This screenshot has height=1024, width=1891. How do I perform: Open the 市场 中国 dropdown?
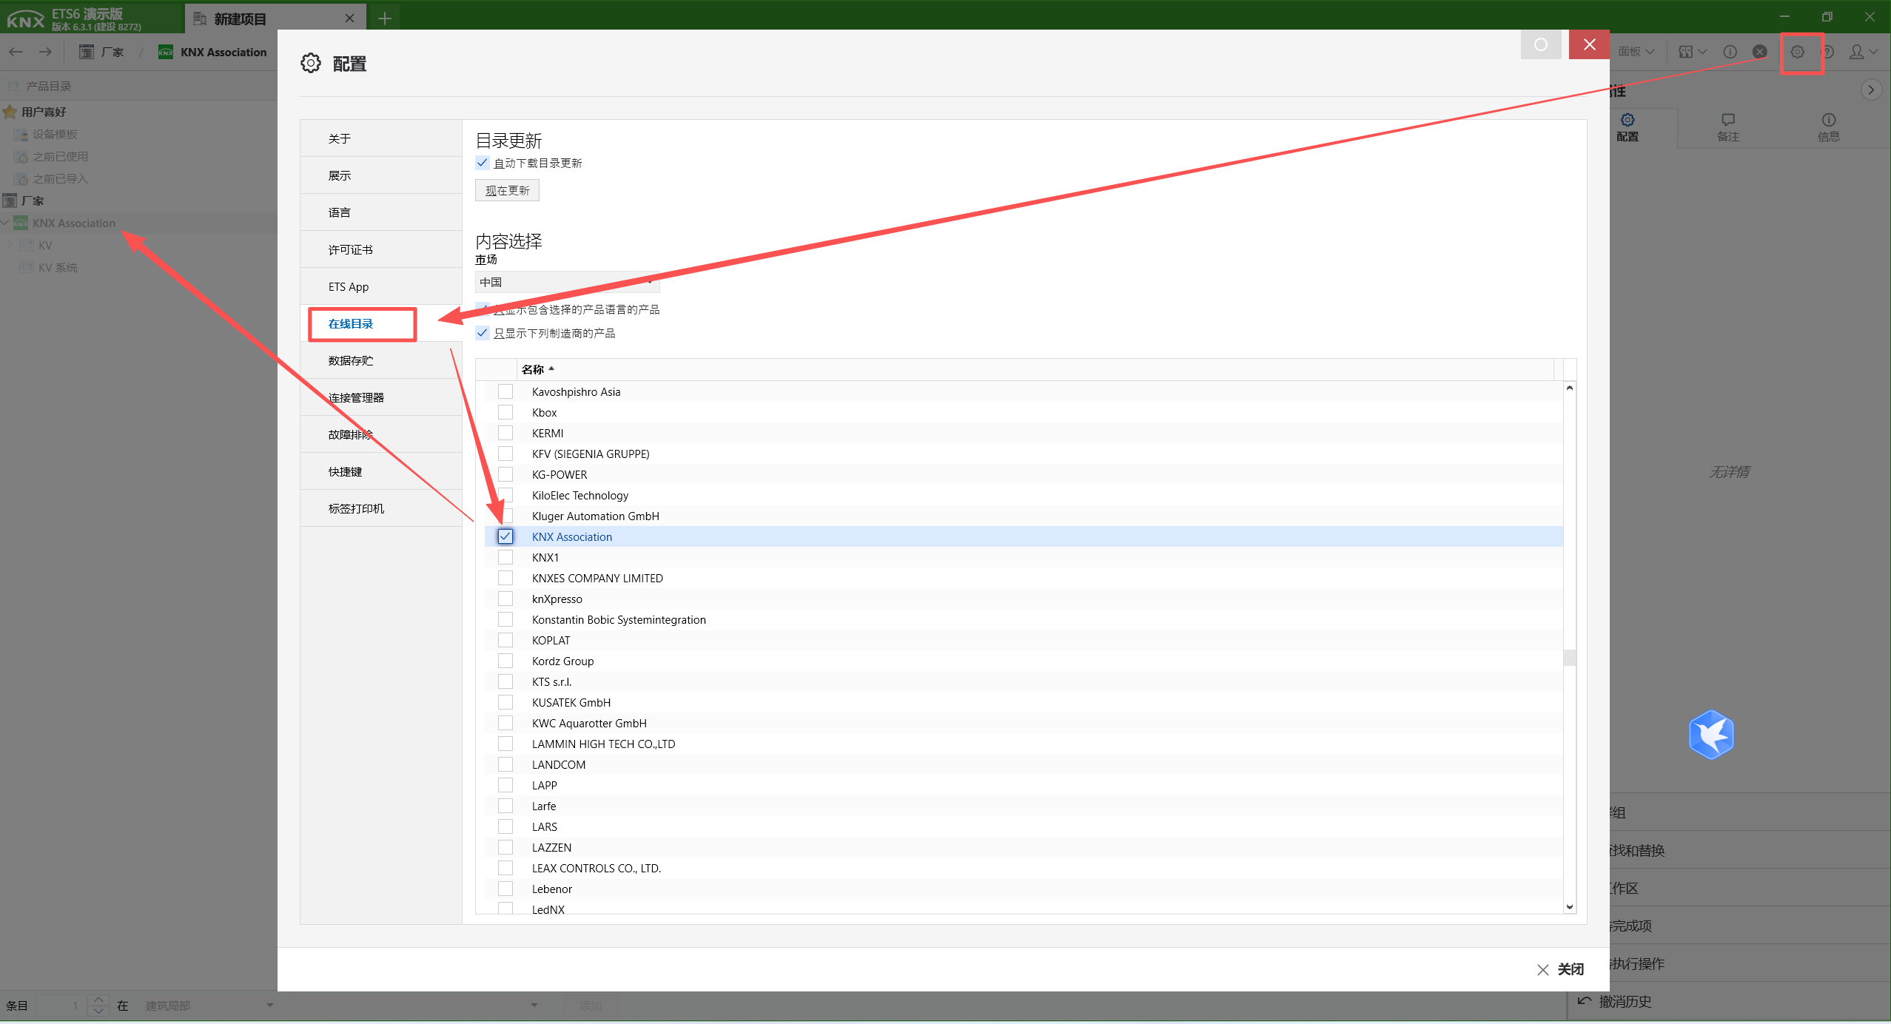click(x=566, y=282)
